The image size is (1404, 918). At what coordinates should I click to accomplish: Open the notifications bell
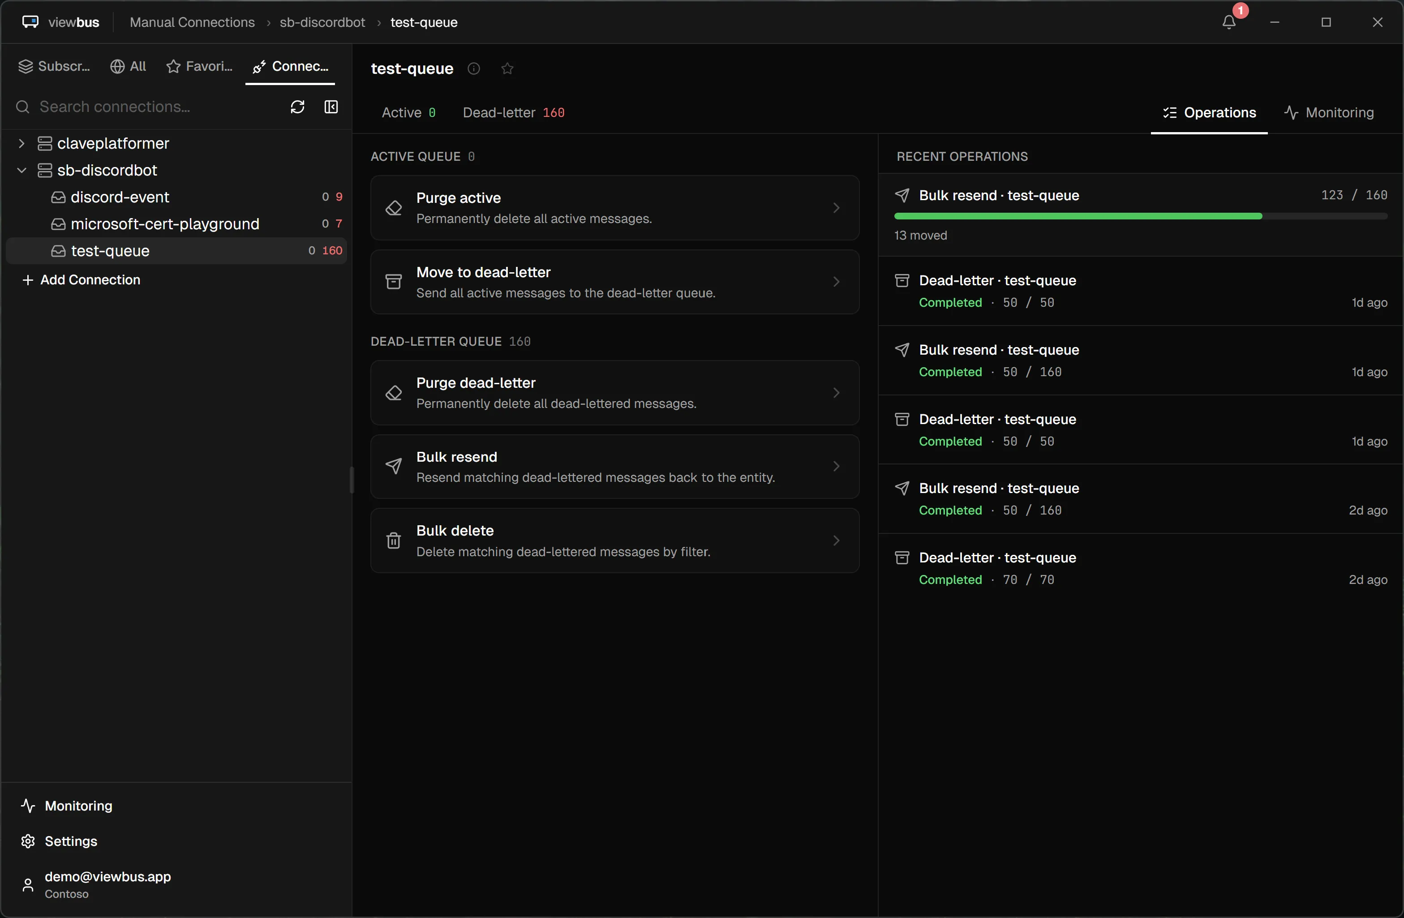pos(1229,22)
